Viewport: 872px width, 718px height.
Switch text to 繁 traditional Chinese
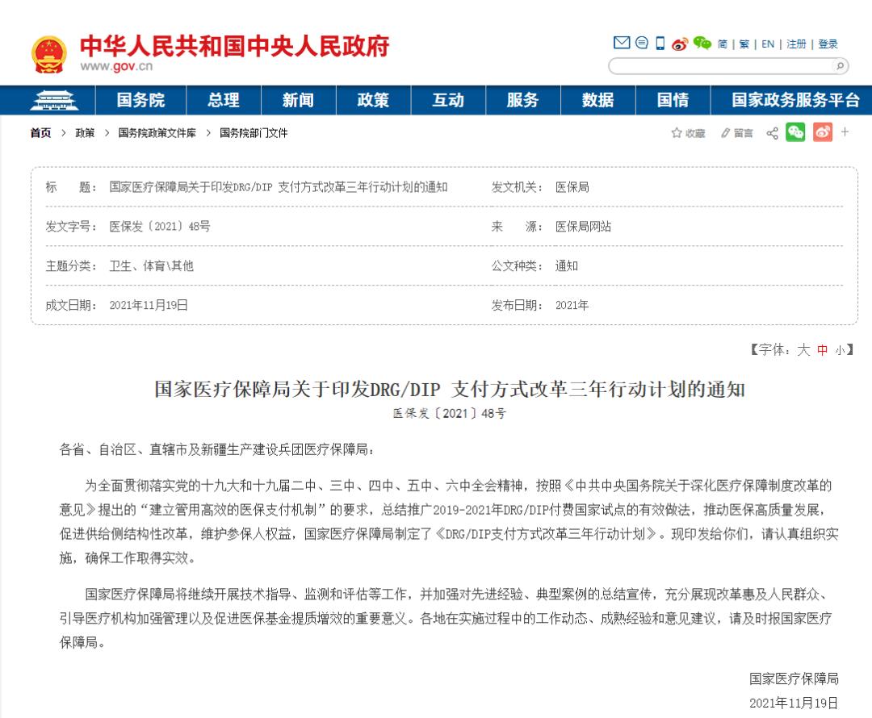[742, 44]
